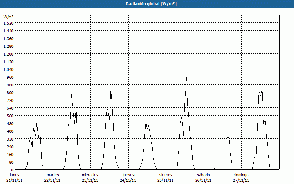Click the 480 y-axis tick label
This screenshot has height=184, width=294.
click(x=9, y=123)
